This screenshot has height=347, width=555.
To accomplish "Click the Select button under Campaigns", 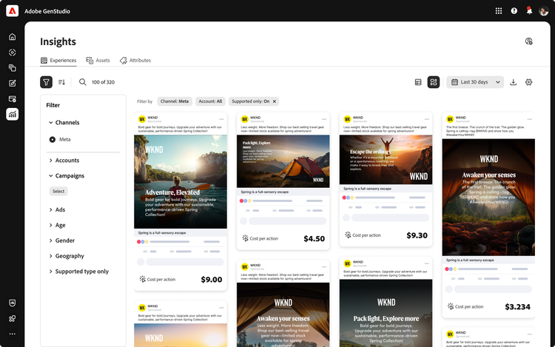I will click(58, 191).
